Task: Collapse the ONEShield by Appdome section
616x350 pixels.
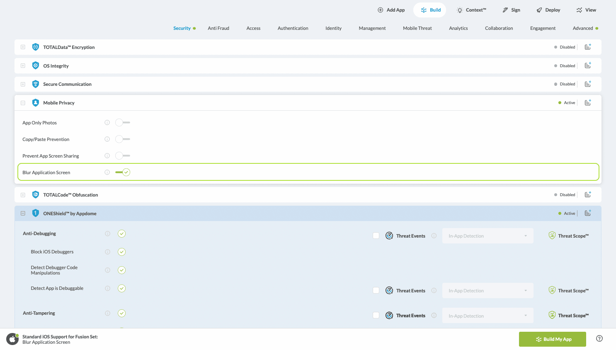Action: [x=23, y=214]
